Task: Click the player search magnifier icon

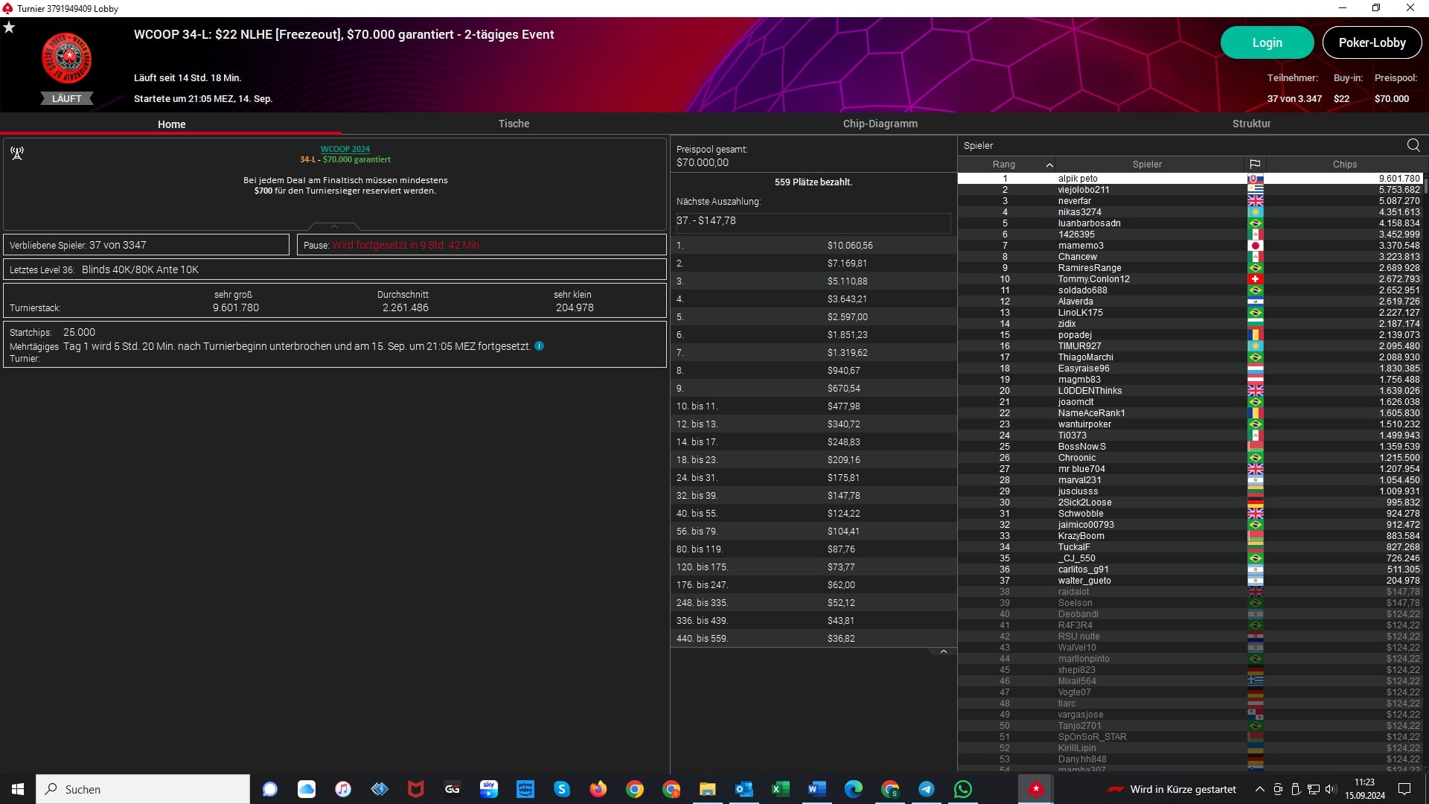Action: [x=1413, y=145]
